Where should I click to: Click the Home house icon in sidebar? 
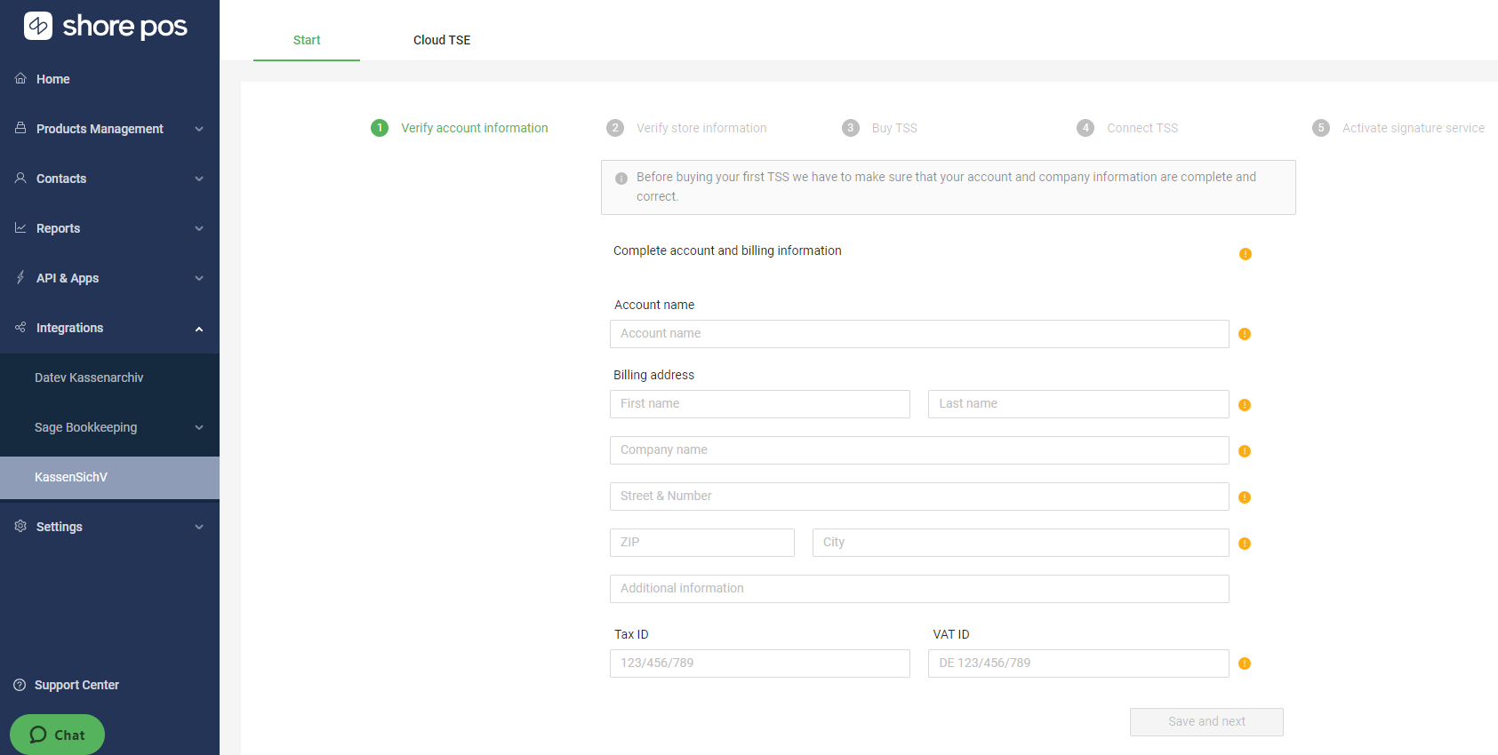(x=20, y=78)
